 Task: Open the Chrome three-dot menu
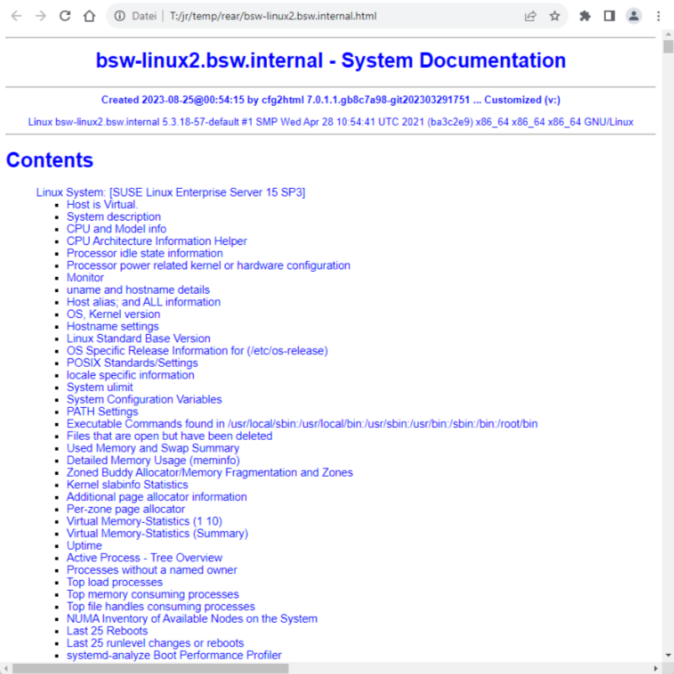[x=658, y=16]
